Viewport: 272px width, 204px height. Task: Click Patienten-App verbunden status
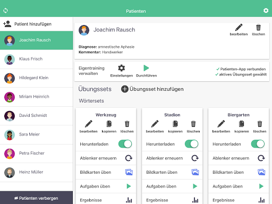point(241,69)
